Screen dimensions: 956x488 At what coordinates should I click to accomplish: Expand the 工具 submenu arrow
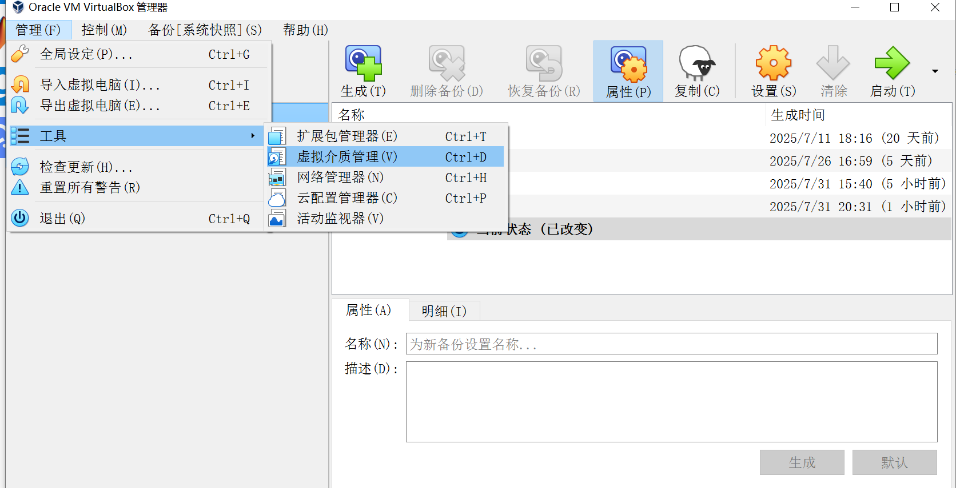click(252, 136)
